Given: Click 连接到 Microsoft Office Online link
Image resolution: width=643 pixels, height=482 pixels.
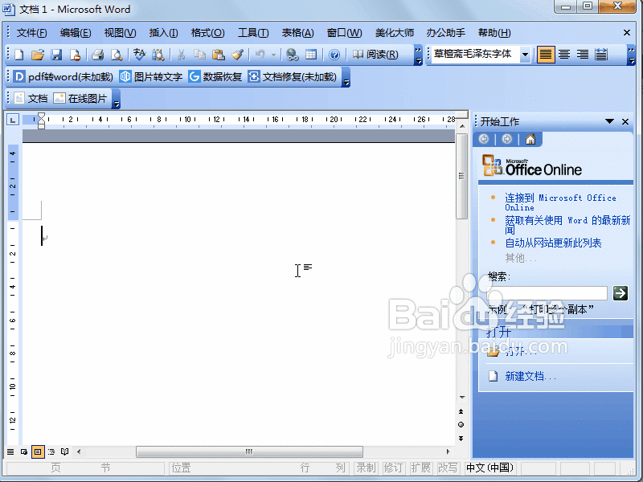Looking at the screenshot, I should 560,202.
